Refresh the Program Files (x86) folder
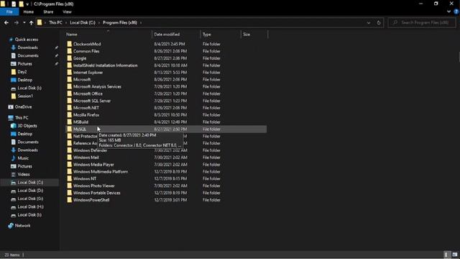The width and height of the screenshot is (460, 259). pyautogui.click(x=379, y=22)
